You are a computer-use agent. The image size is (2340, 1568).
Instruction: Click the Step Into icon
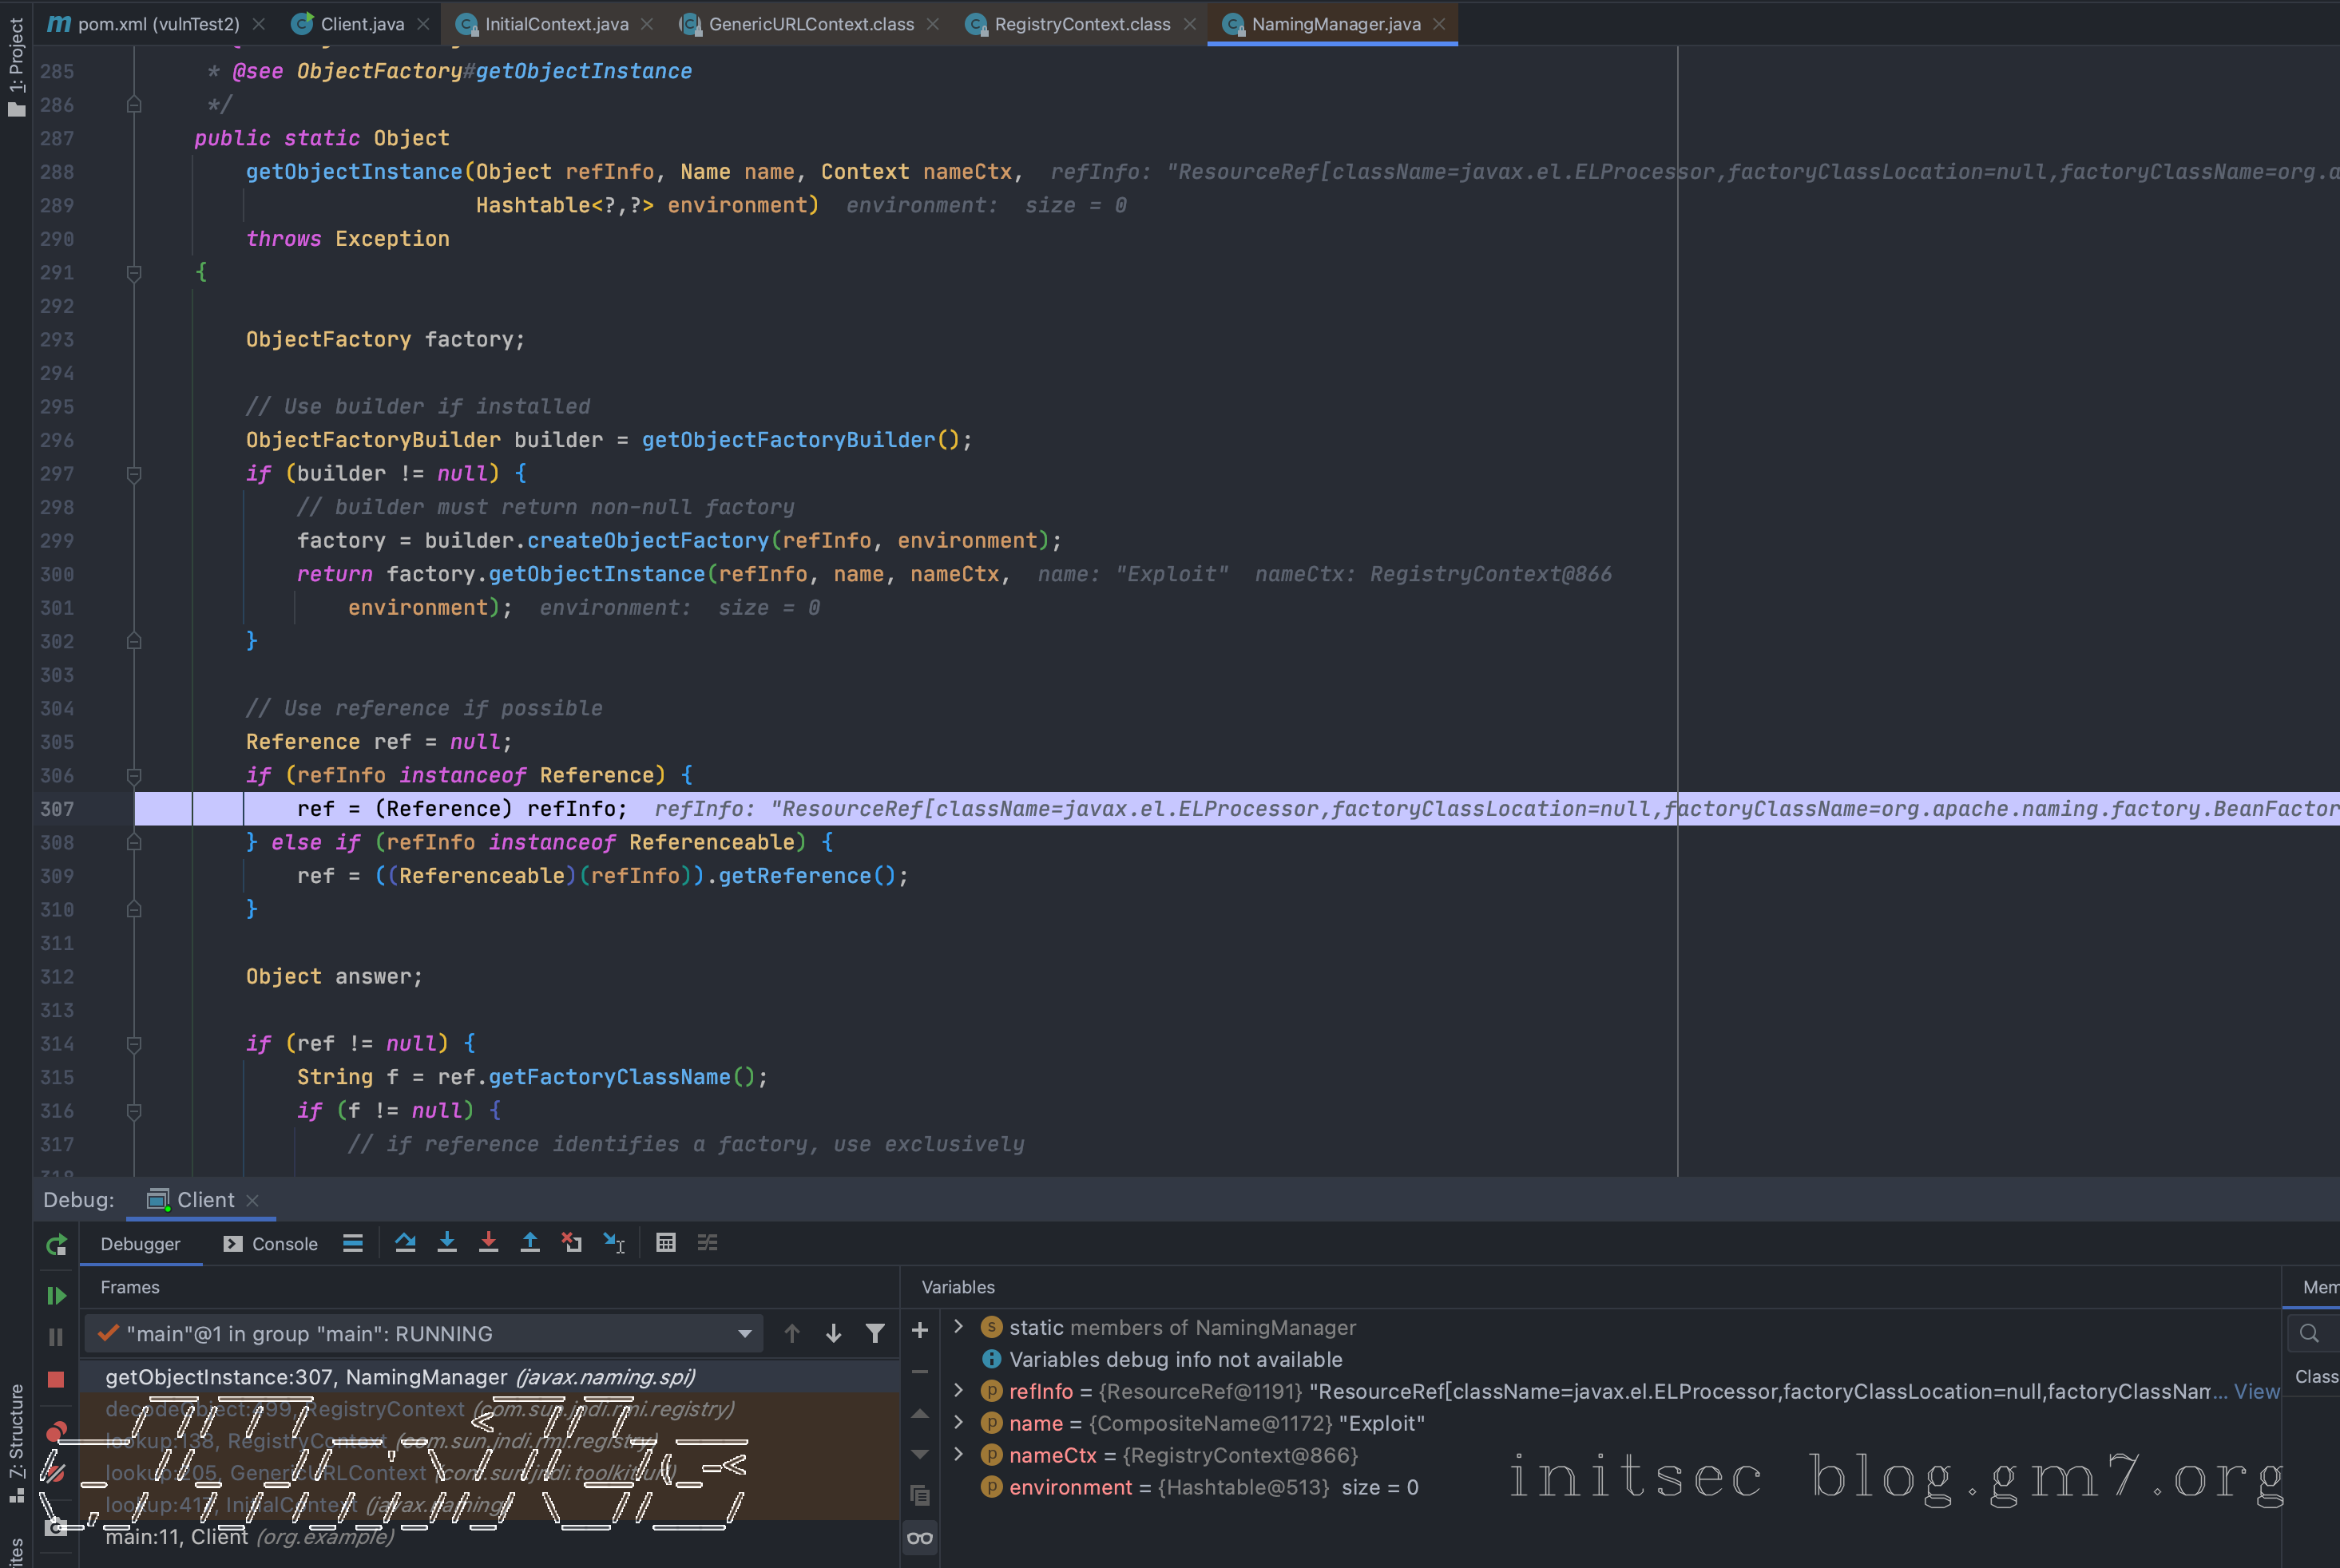coord(447,1243)
